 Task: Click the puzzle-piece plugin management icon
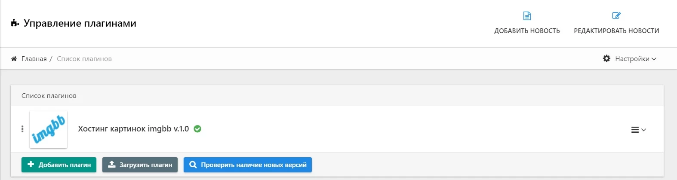coord(15,23)
